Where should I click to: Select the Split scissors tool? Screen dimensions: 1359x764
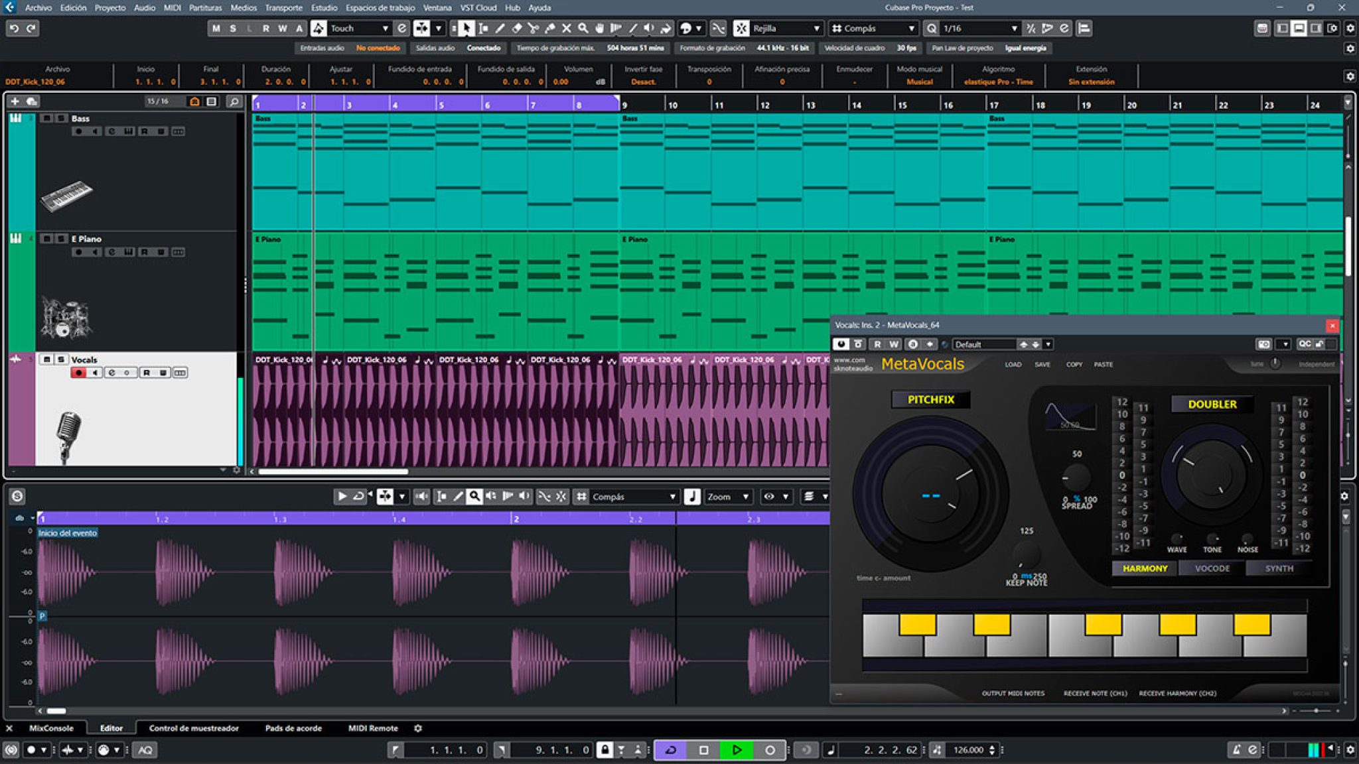pyautogui.click(x=533, y=29)
